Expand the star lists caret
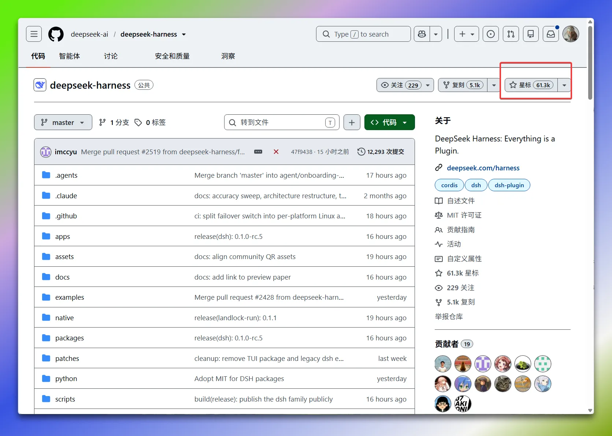This screenshot has height=436, width=612. point(564,85)
